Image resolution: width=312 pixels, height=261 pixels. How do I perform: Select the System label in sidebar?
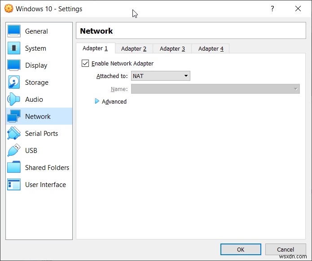[x=35, y=48]
